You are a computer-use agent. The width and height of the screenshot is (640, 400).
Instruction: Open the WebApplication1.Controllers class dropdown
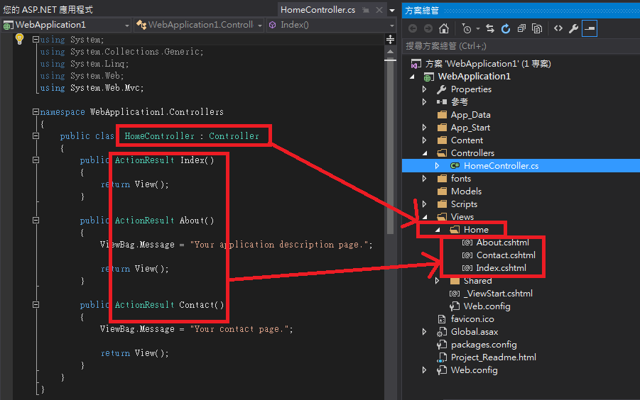pos(199,25)
